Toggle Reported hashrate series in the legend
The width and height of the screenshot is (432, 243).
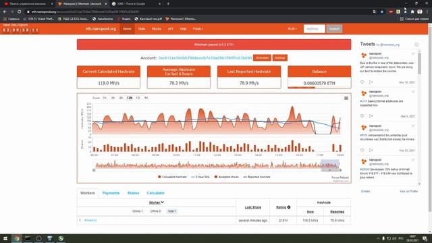[x=256, y=177]
